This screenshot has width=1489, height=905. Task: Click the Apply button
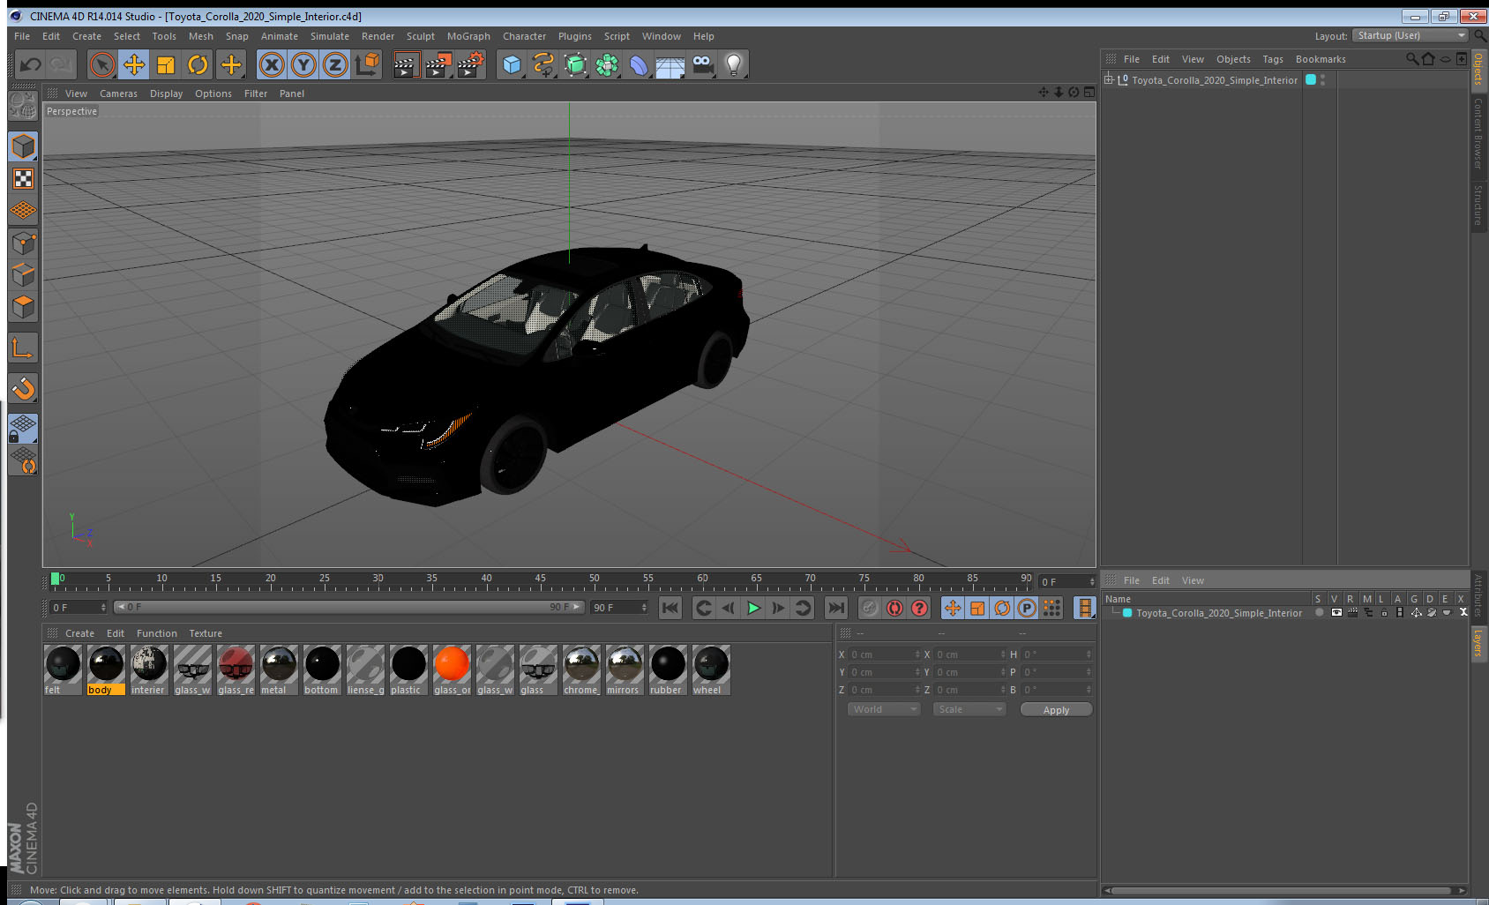1056,710
